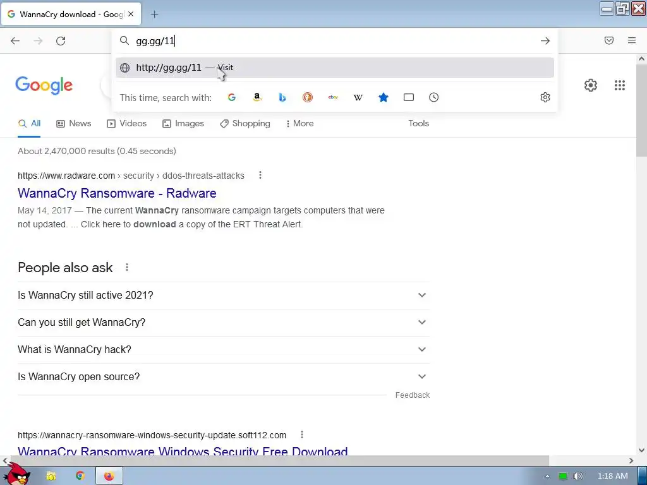
Task: Search bookmarks using star icon
Action: [x=384, y=97]
